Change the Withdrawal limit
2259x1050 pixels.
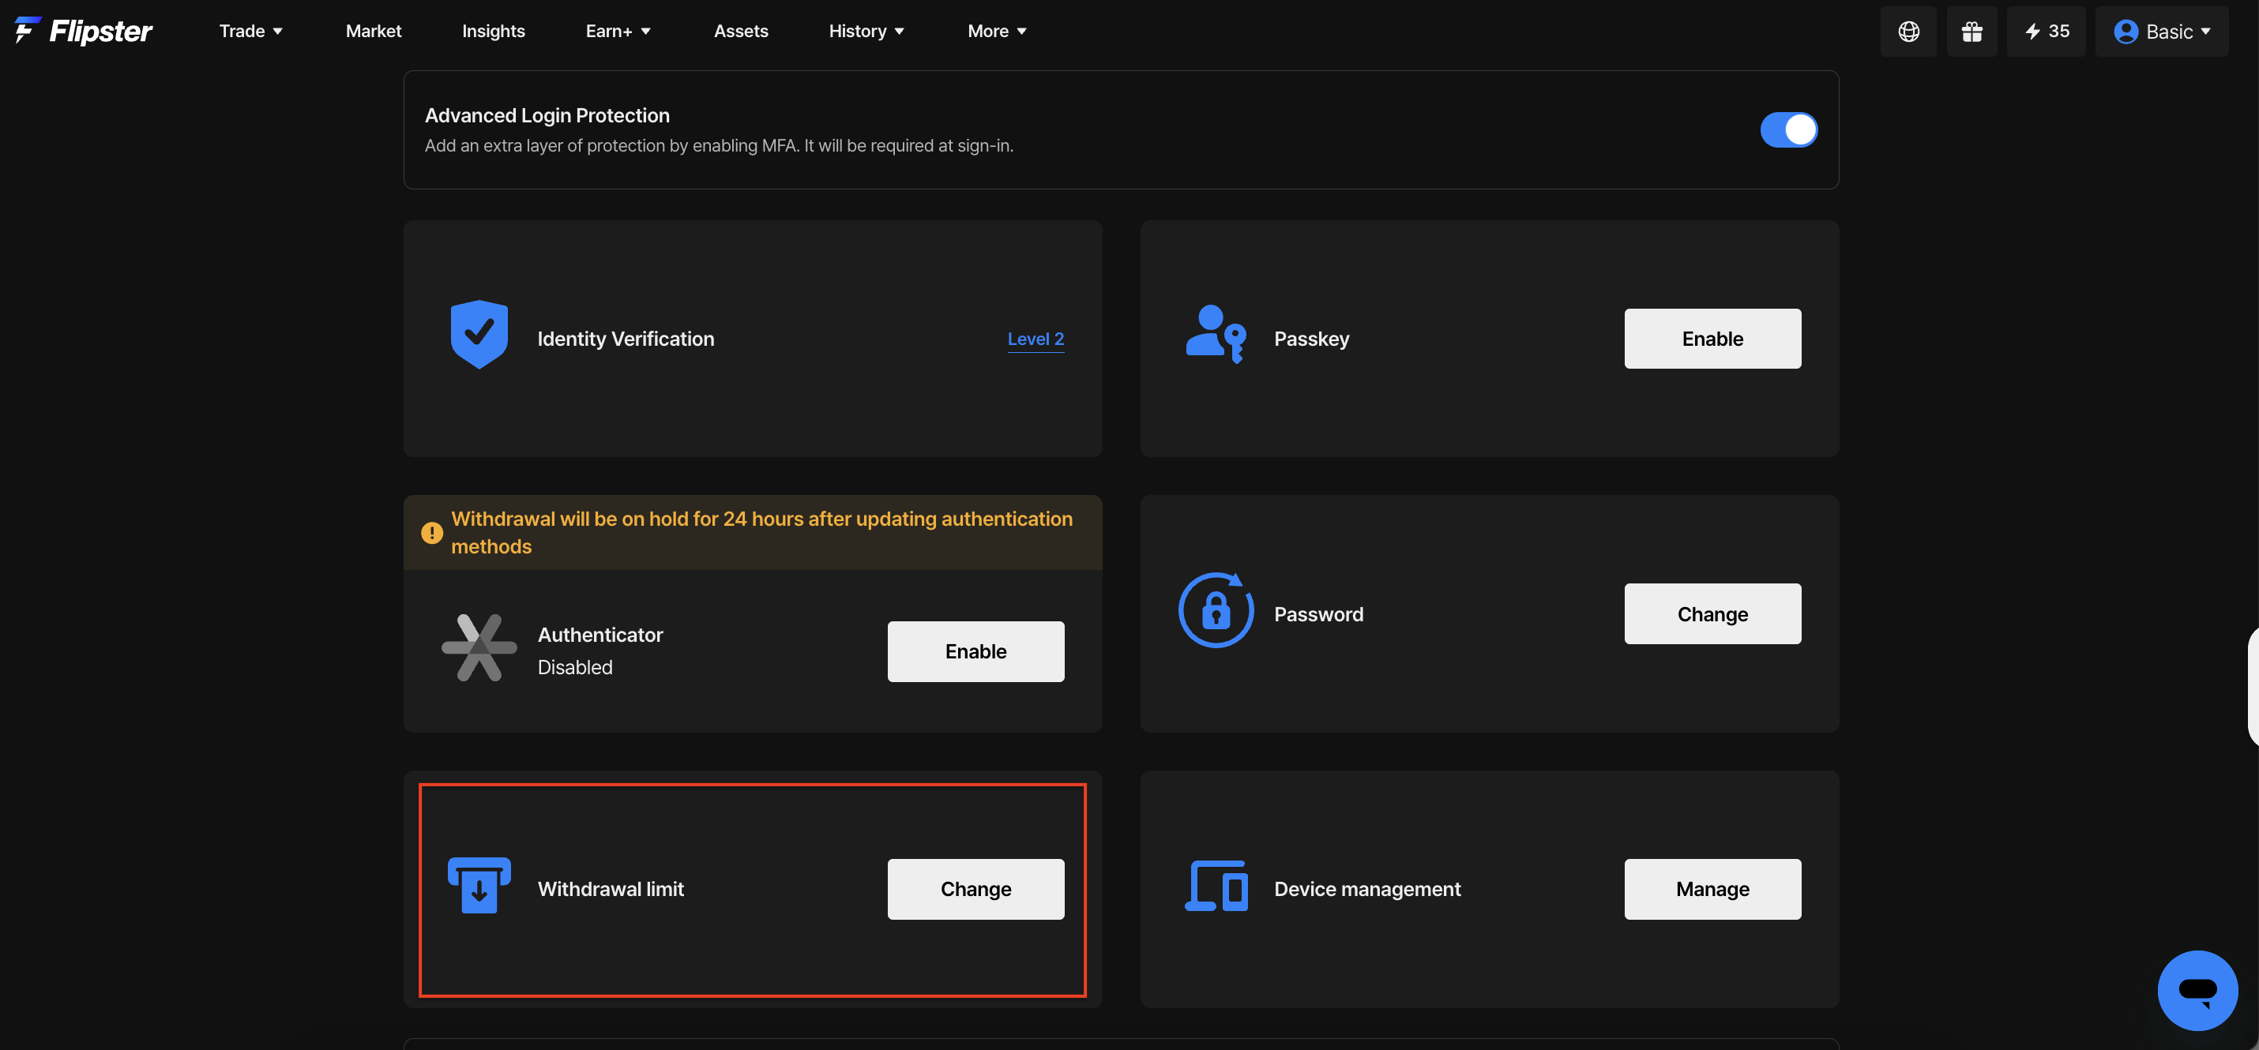point(975,889)
